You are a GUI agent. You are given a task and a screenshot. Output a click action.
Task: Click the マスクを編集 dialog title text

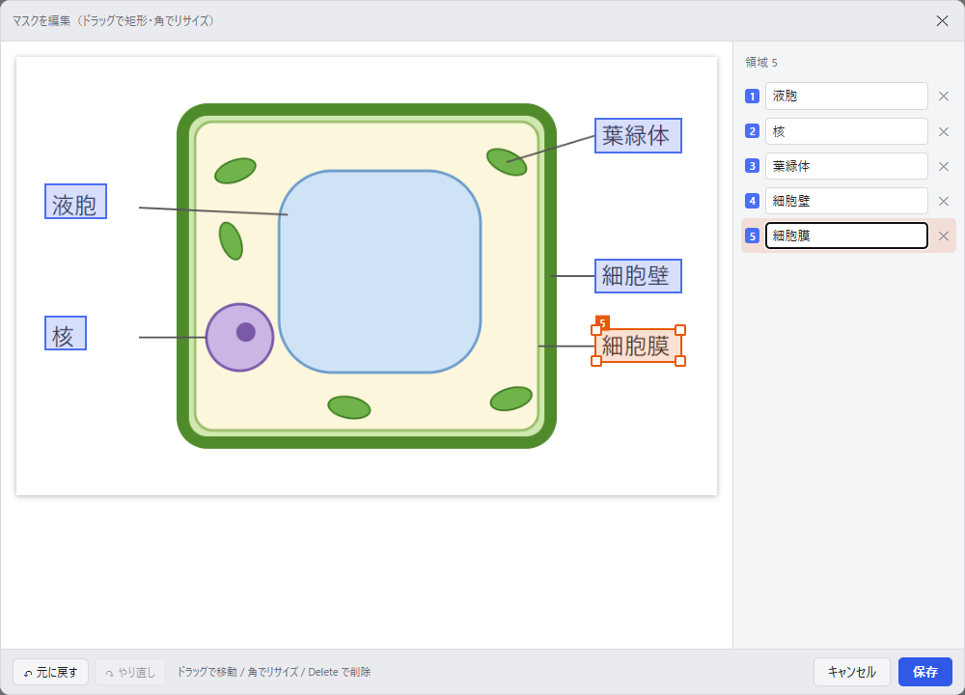[113, 21]
